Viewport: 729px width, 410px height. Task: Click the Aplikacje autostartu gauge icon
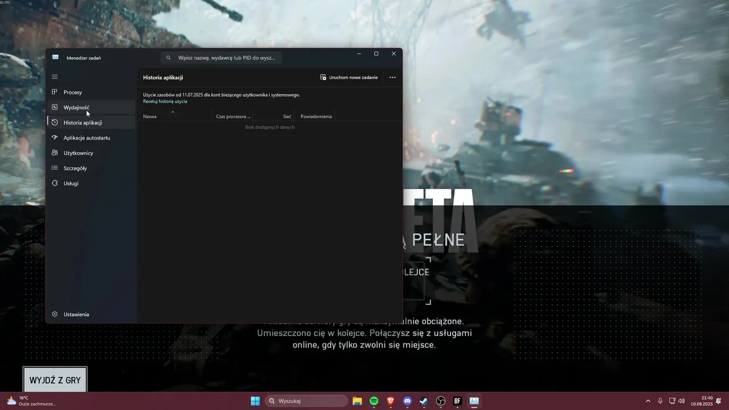click(x=55, y=138)
